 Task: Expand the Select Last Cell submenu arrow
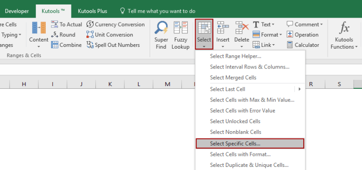pyautogui.click(x=300, y=89)
